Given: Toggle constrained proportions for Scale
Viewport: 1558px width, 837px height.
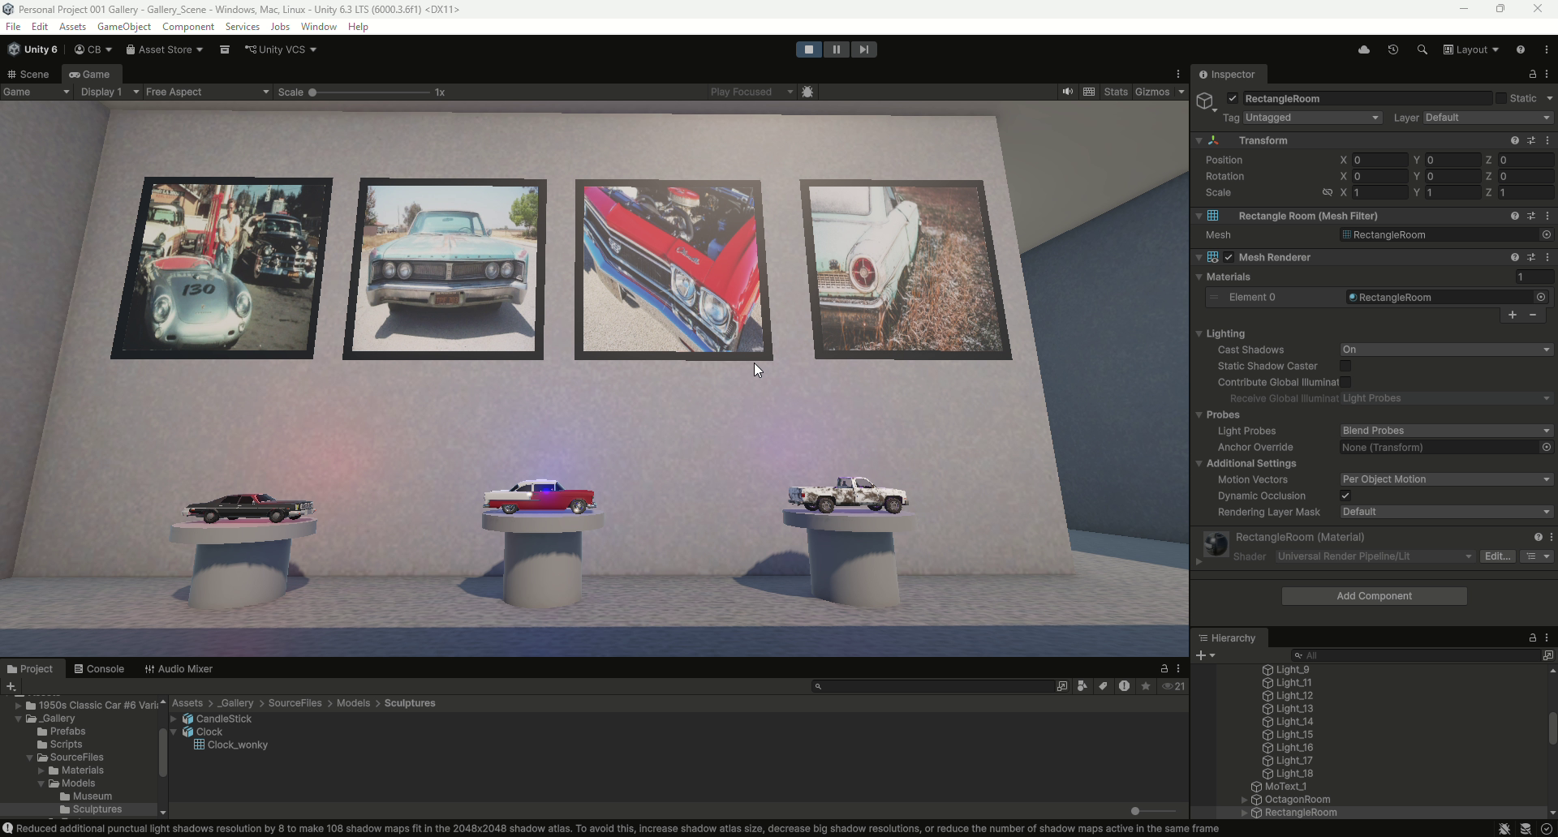Looking at the screenshot, I should pos(1328,192).
